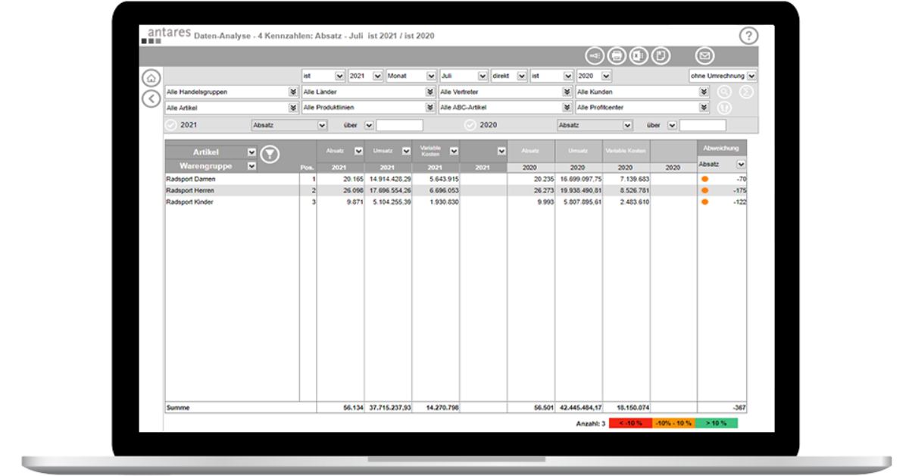Screen dimensions: 909x476
Task: Click the circular right arrow button
Action: pyautogui.click(x=747, y=92)
